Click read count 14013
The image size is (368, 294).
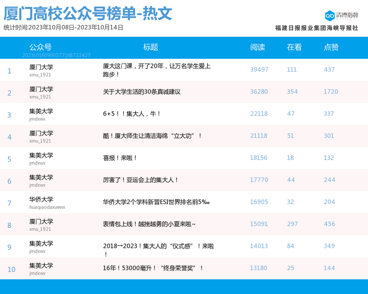259,246
